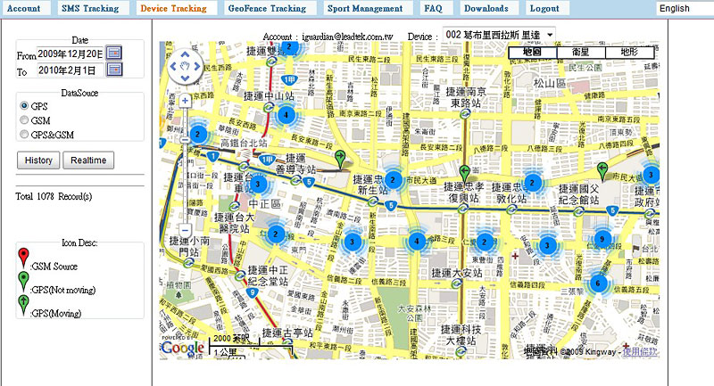Select the GPS&GSM data source
The height and width of the screenshot is (386, 714).
coord(24,134)
